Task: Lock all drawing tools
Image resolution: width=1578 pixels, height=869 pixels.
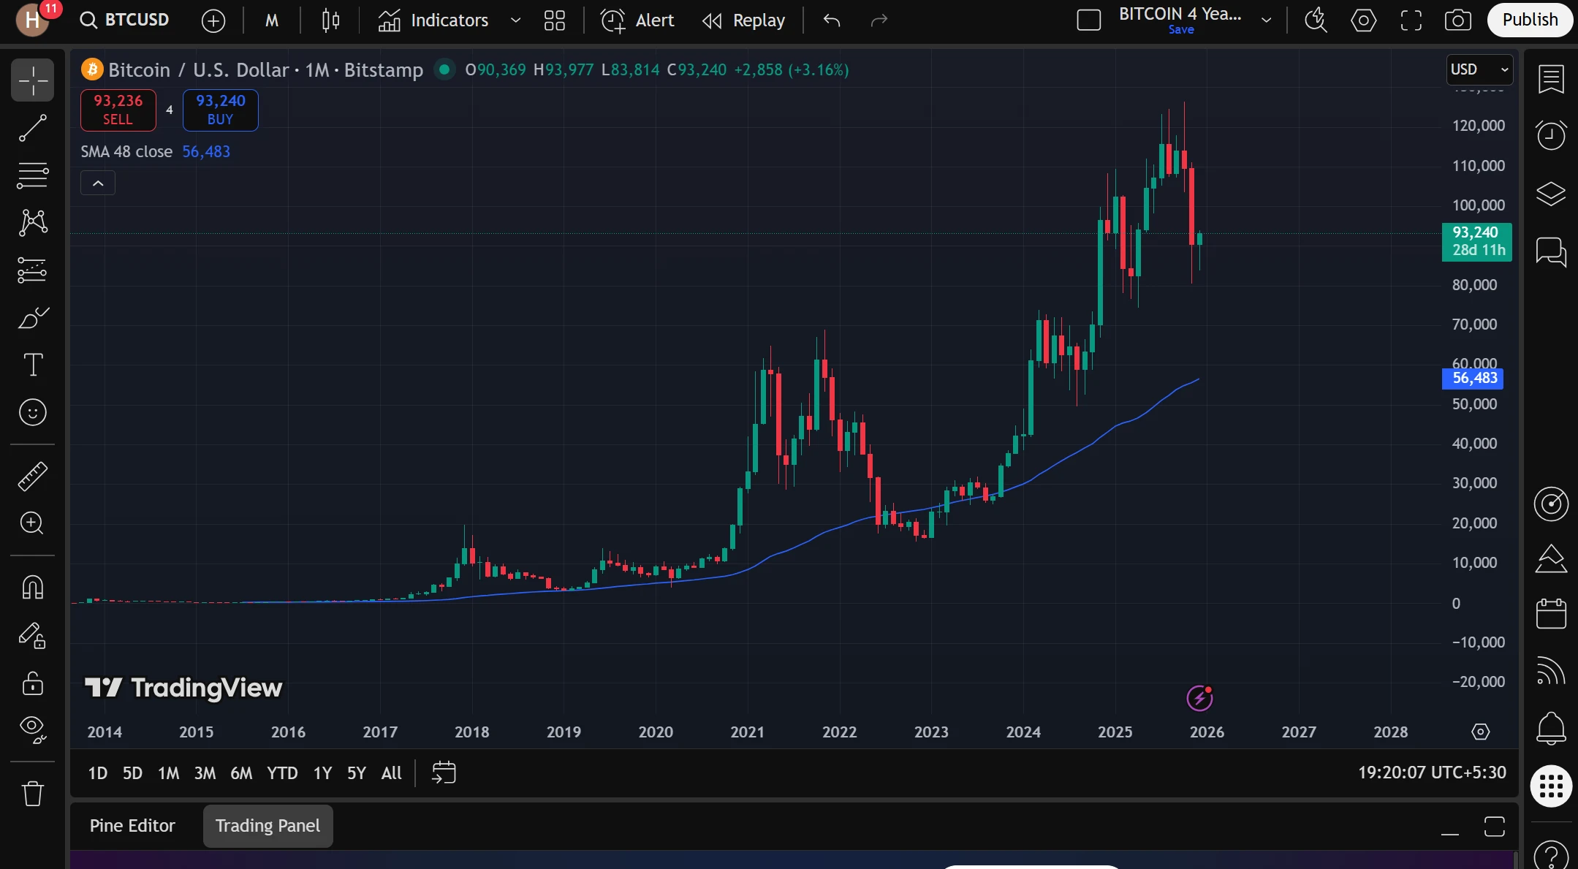Action: (32, 683)
